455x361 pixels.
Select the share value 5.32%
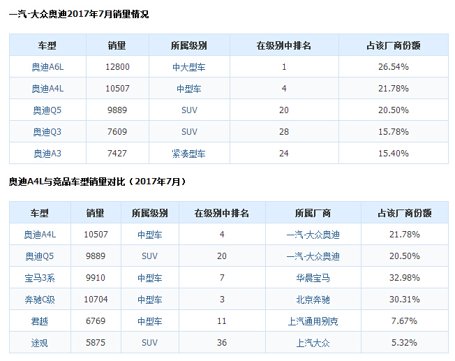click(x=404, y=342)
